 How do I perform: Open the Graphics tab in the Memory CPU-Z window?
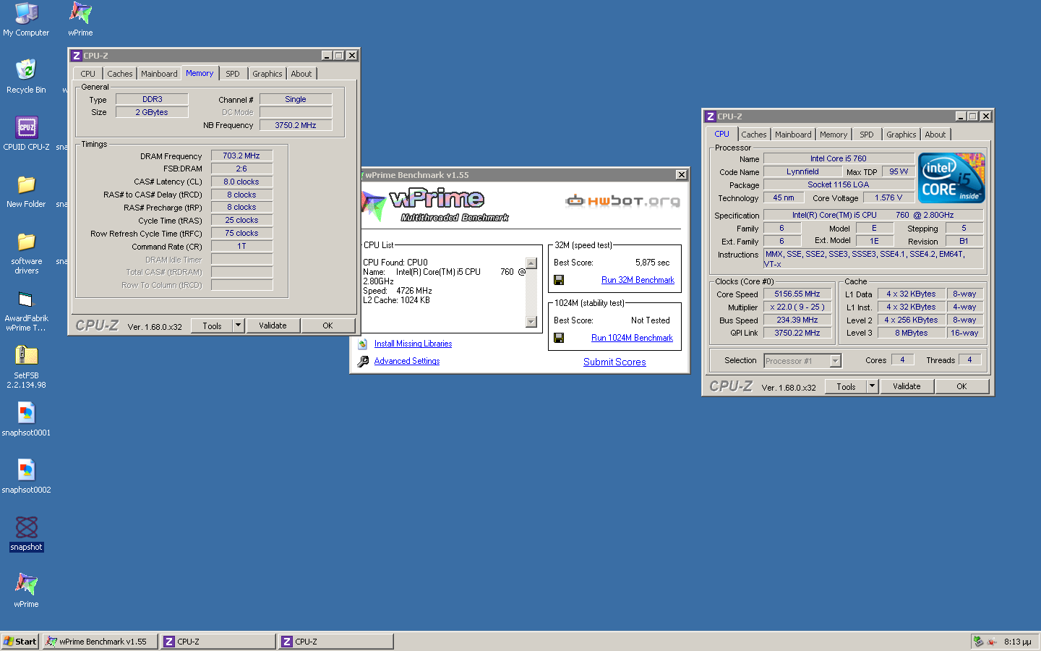(x=267, y=74)
